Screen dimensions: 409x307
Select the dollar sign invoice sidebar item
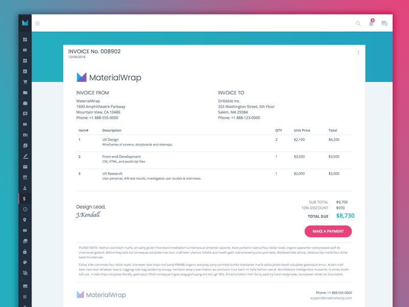[x=25, y=199]
